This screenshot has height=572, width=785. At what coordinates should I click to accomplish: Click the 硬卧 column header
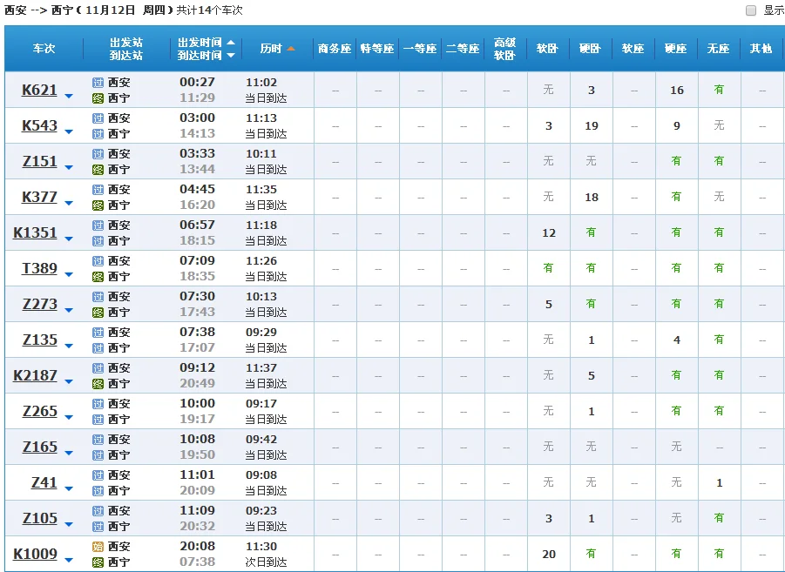point(591,49)
